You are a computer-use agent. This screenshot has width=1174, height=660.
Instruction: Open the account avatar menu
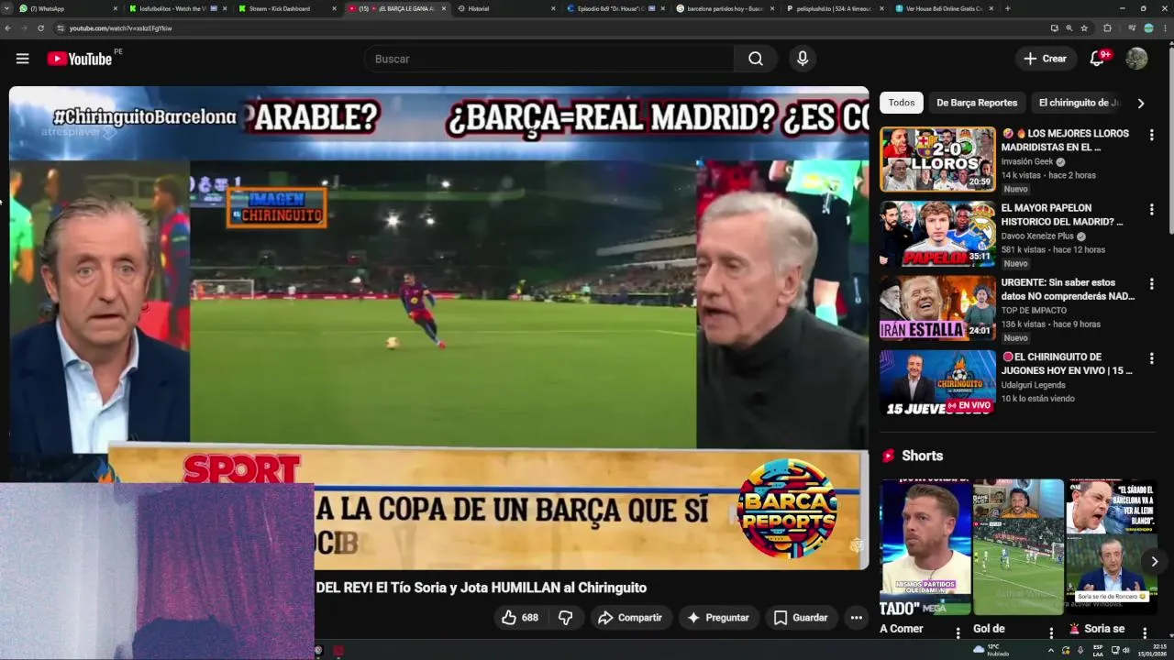pos(1136,59)
